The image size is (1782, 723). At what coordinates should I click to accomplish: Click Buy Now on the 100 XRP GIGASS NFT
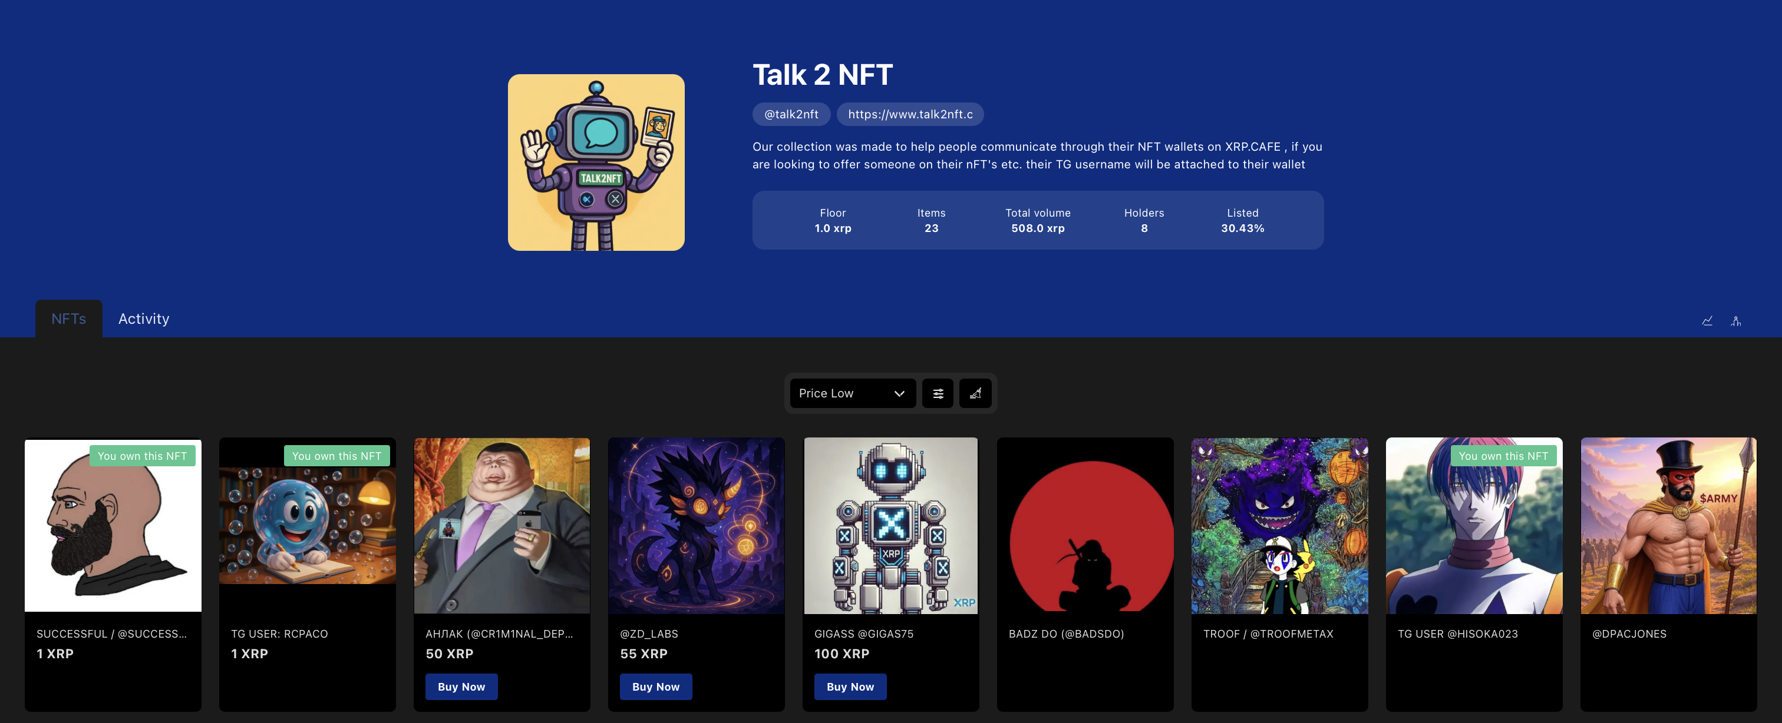tap(850, 686)
